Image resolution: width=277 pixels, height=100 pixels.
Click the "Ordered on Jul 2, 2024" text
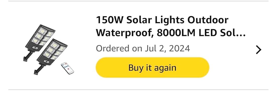(x=143, y=48)
